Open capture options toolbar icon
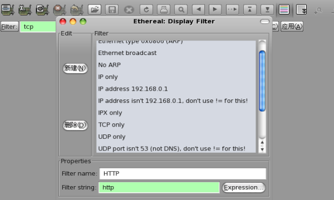334x200 pixels. (x=25, y=9)
